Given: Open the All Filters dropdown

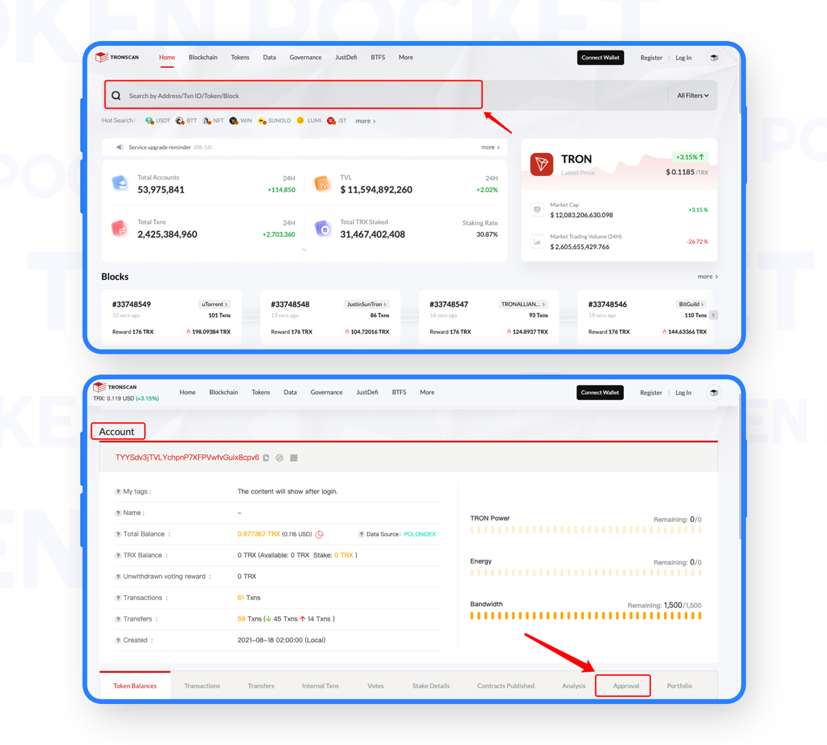Looking at the screenshot, I should [693, 96].
